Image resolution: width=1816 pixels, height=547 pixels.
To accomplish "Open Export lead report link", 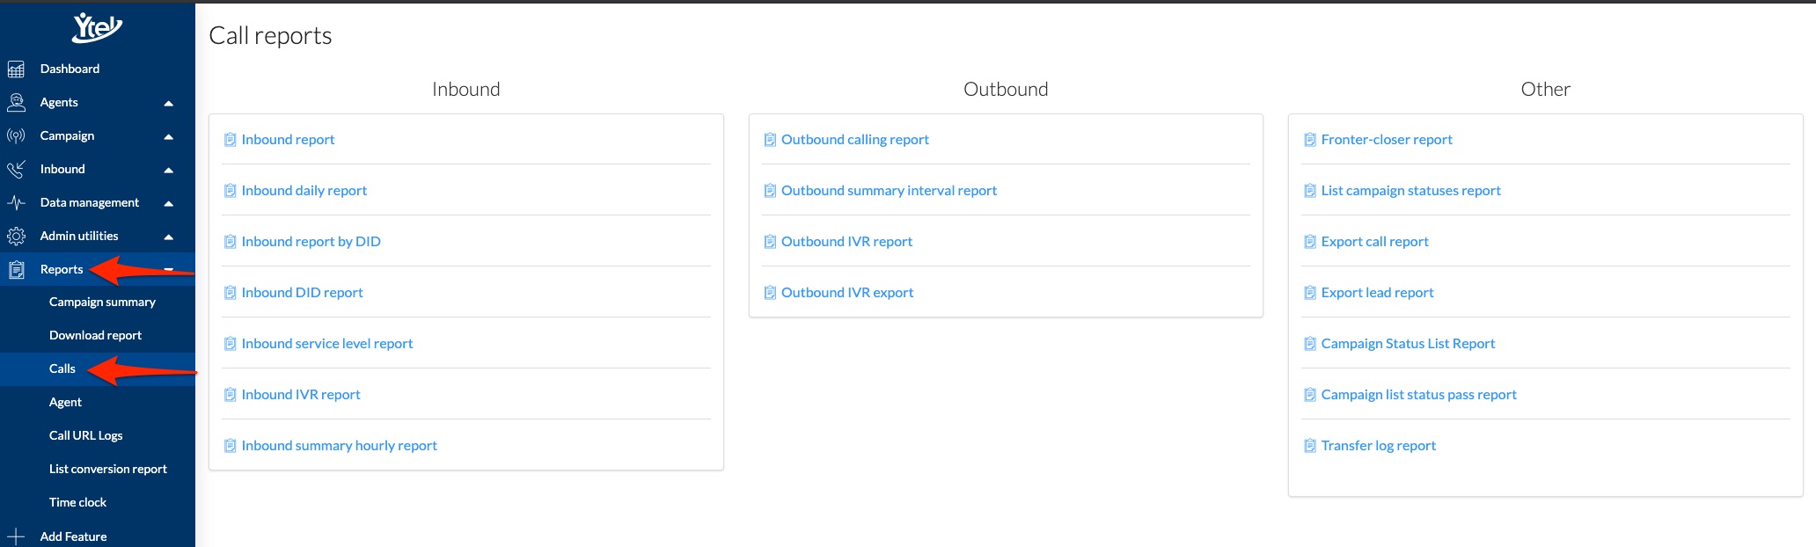I will tap(1377, 292).
